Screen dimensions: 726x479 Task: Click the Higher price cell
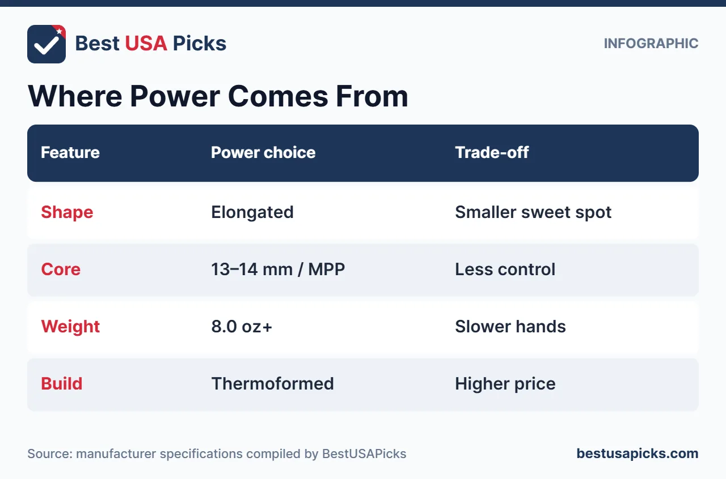(505, 384)
